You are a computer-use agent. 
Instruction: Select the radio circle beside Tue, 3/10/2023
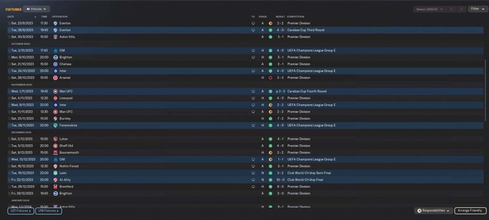pyautogui.click(x=10, y=50)
